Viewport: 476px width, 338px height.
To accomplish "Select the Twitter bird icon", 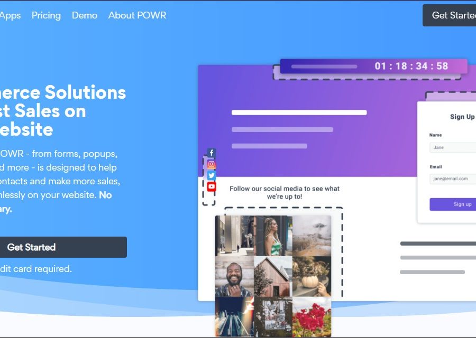I will point(212,175).
